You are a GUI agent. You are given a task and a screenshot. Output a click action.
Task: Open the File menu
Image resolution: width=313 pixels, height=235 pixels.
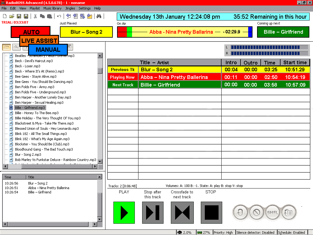(4, 8)
